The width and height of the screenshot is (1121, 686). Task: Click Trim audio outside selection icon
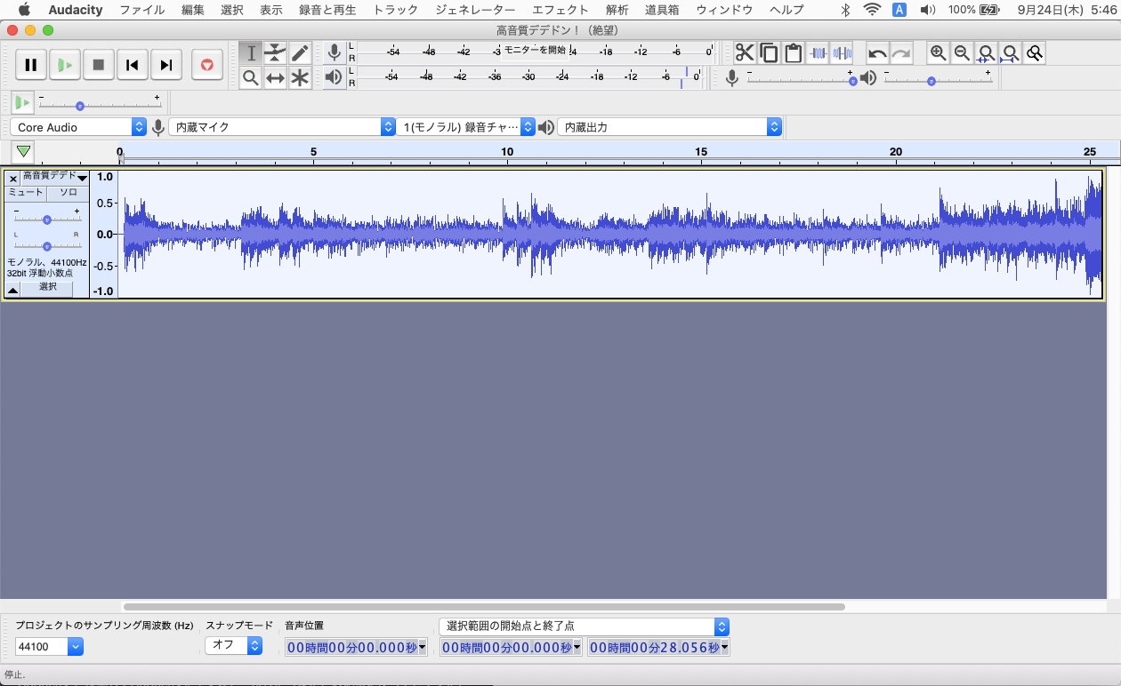click(818, 53)
